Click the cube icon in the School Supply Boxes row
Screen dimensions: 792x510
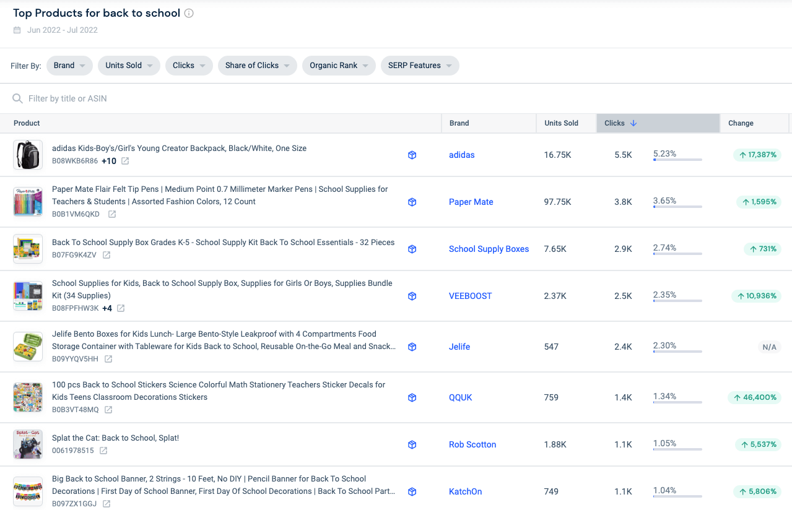(x=412, y=249)
